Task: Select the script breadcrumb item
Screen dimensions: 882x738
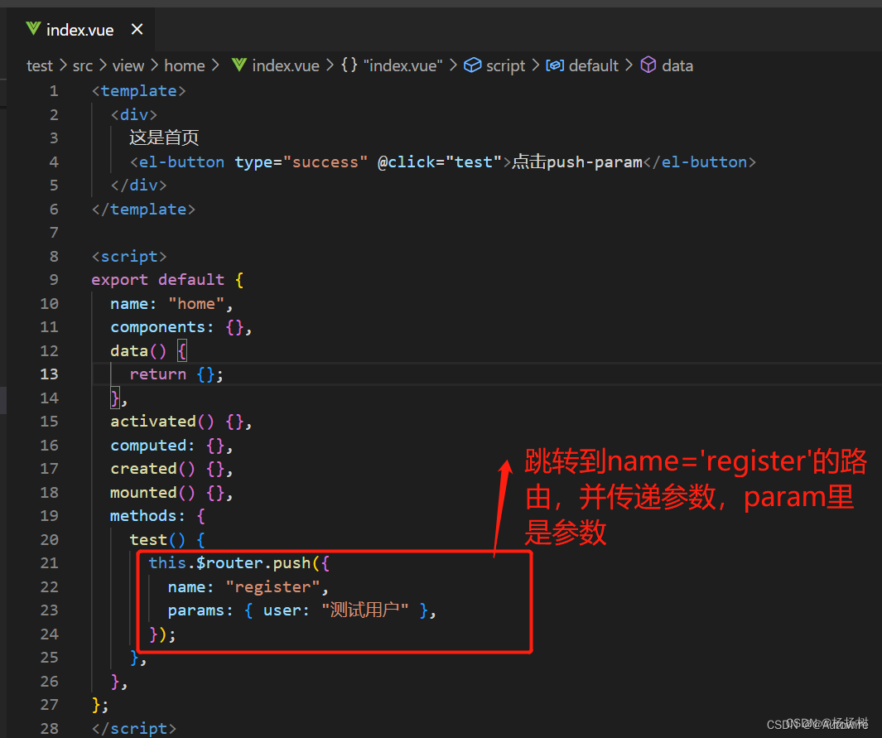Action: 506,65
